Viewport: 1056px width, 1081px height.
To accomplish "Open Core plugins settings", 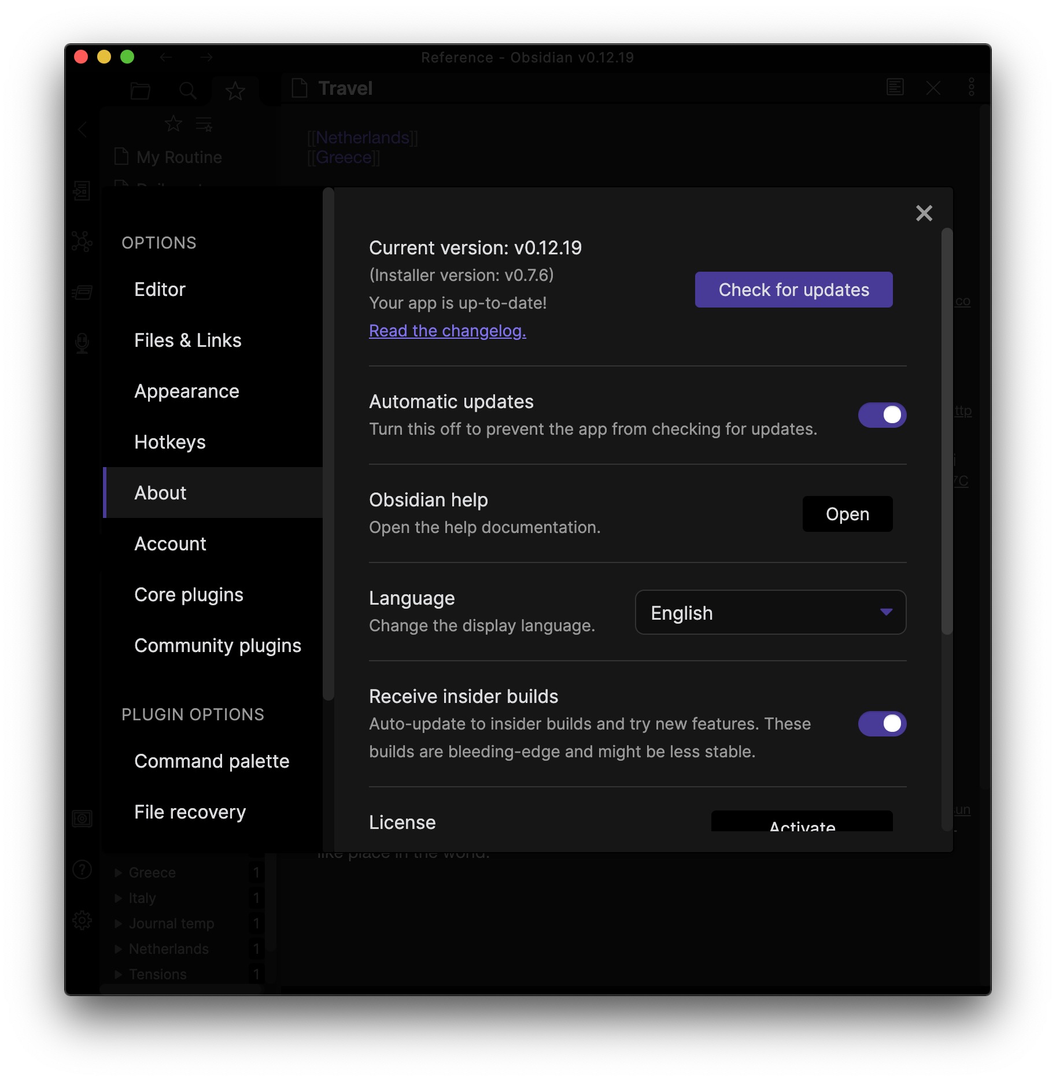I will tap(213, 594).
